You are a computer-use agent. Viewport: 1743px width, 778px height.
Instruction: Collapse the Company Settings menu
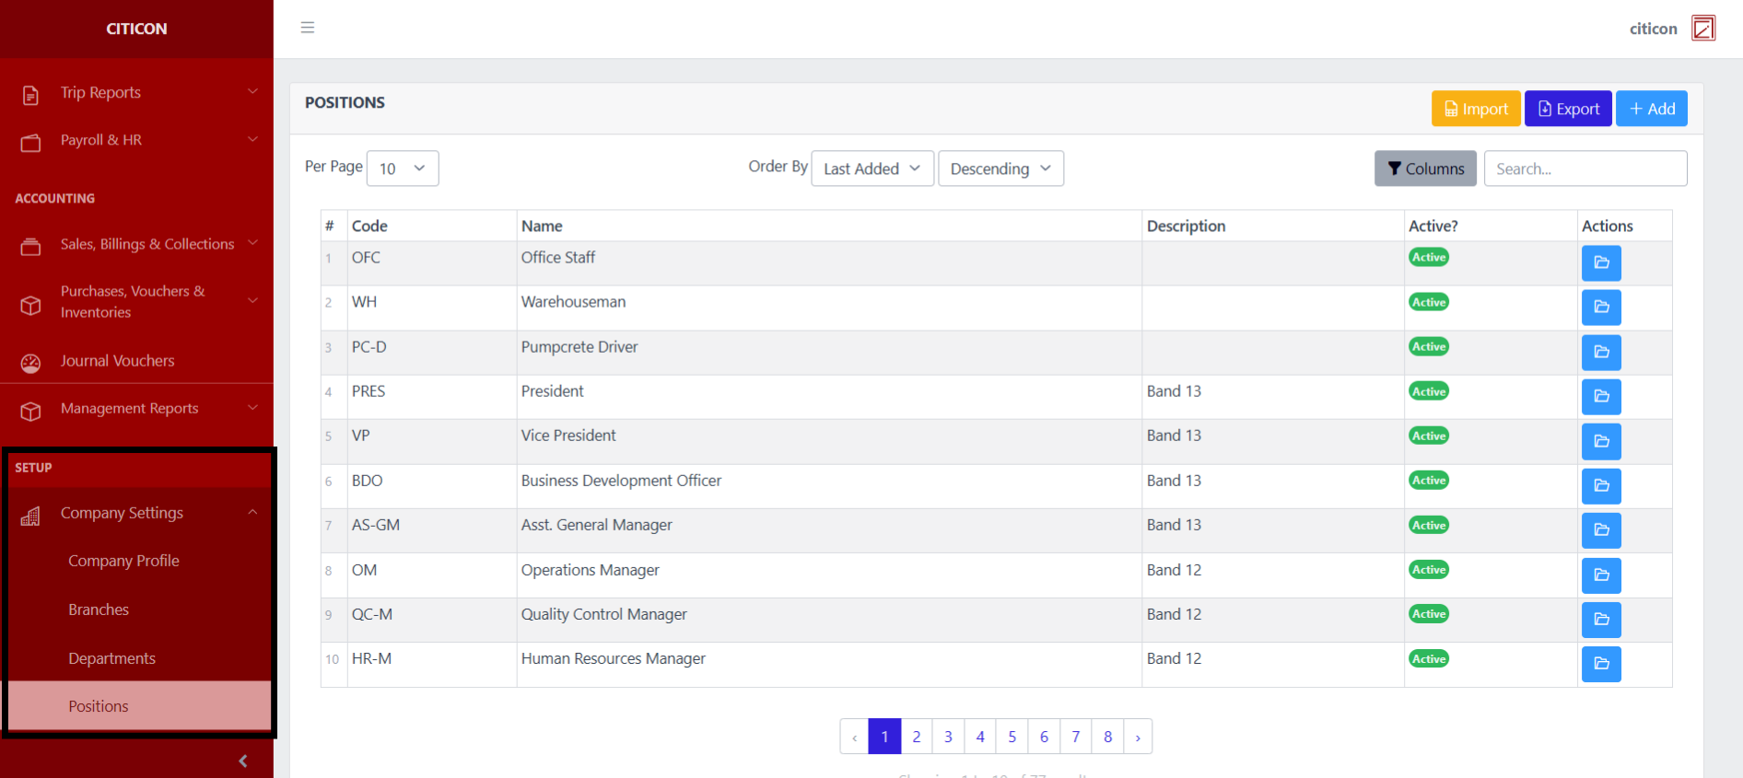point(252,512)
